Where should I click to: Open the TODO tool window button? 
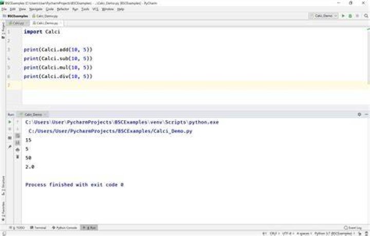tap(17, 228)
